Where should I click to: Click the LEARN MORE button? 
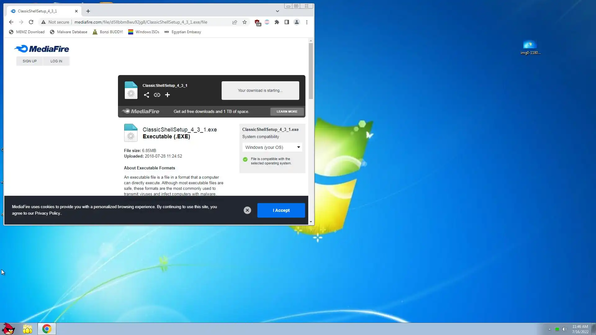pos(287,112)
